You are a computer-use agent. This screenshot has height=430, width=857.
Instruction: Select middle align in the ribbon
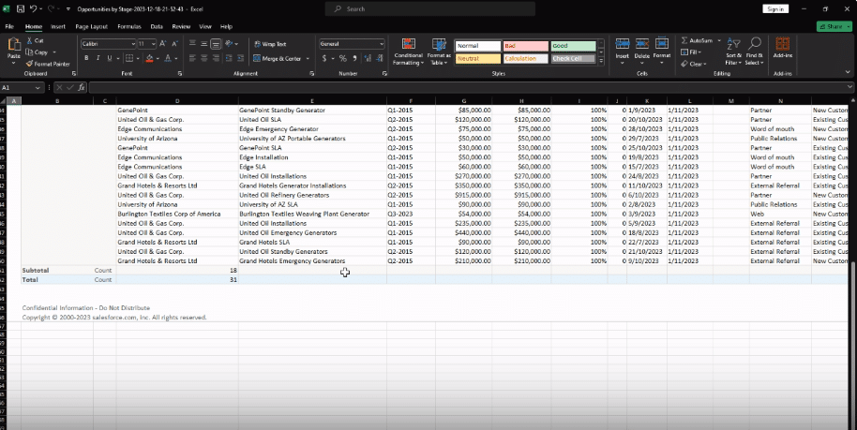203,44
